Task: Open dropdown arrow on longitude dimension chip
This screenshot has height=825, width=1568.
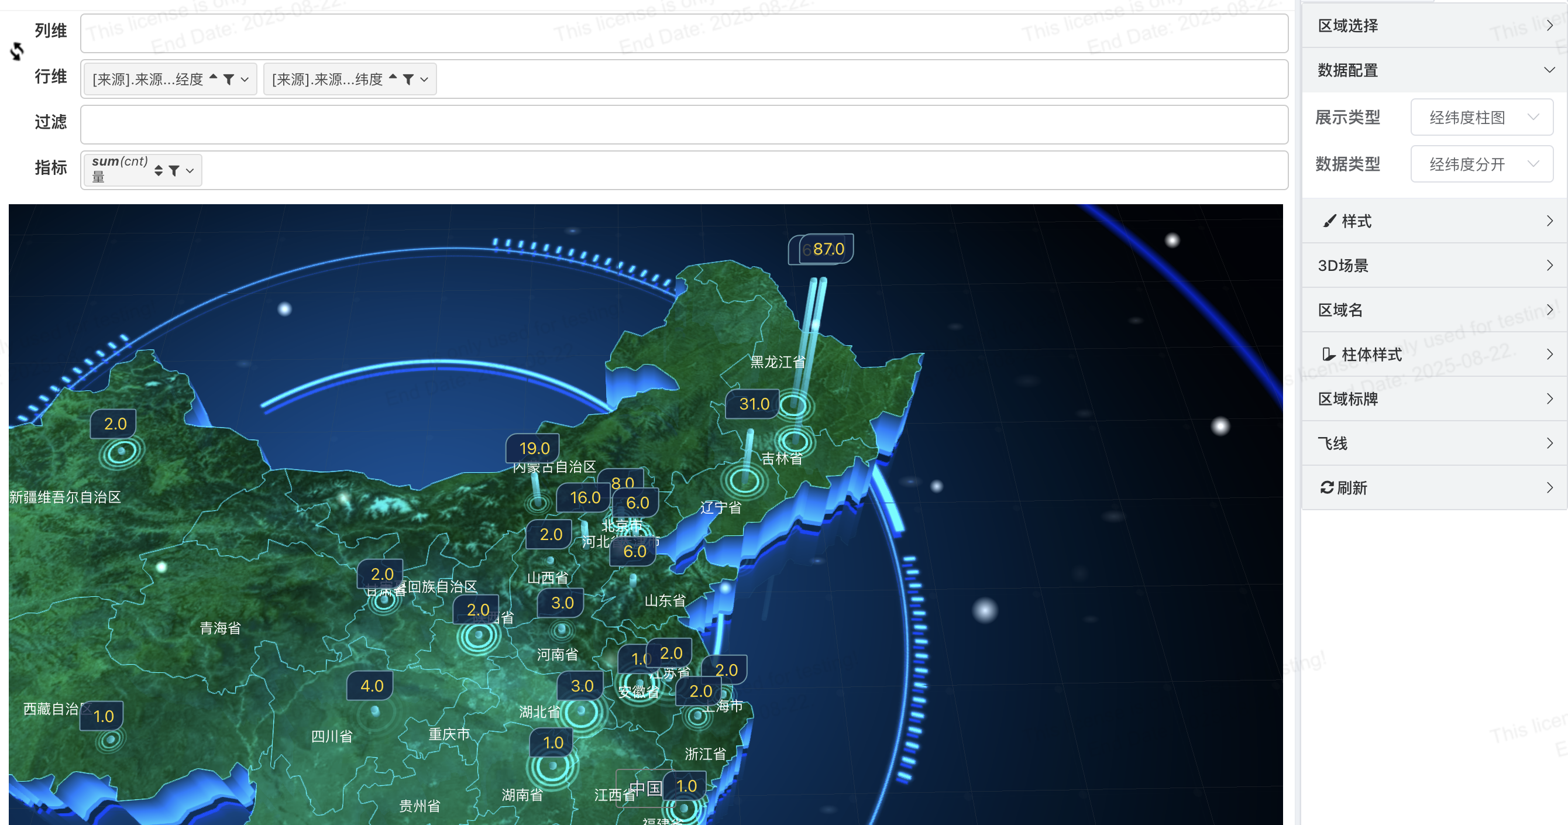Action: (245, 80)
